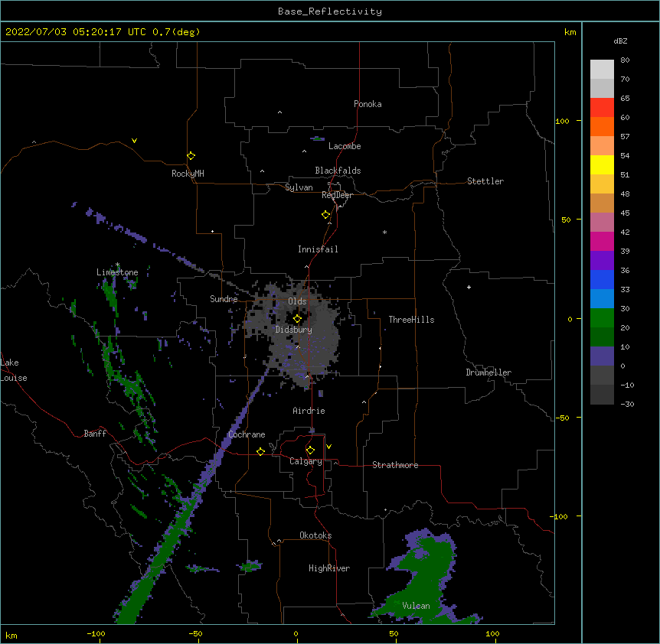Viewport: 660px width, 644px height.
Task: Click the yellow diamond marker south of RedDeer
Action: coord(326,215)
